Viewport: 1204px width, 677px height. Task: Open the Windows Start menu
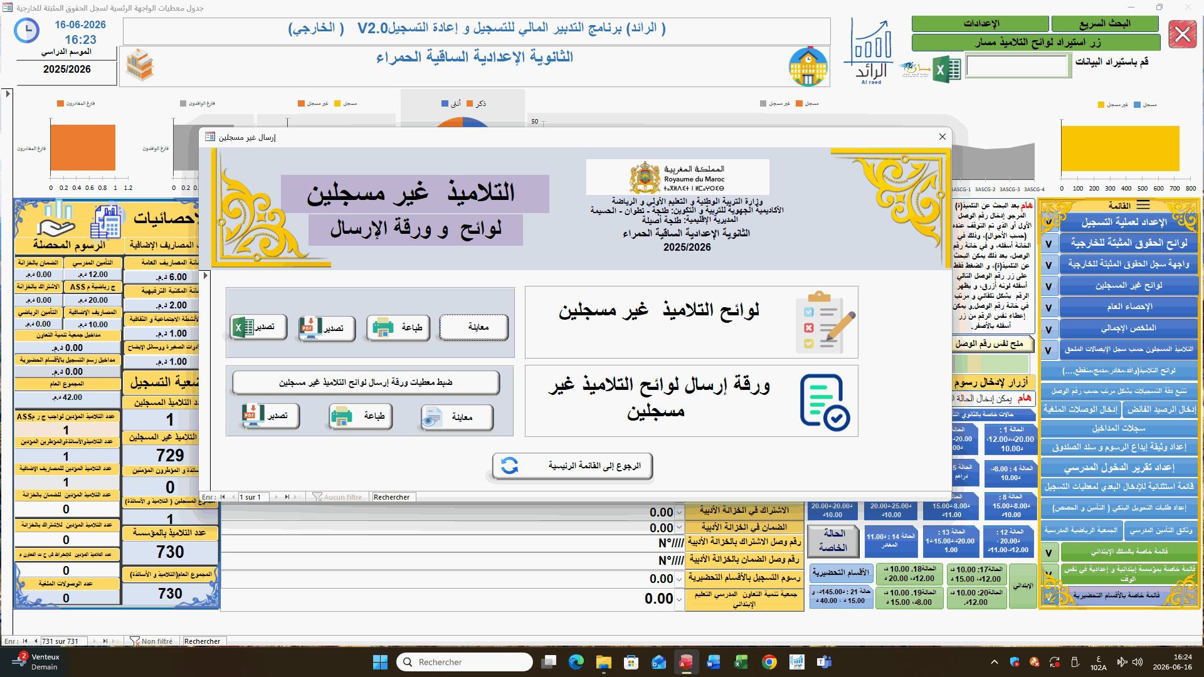(x=380, y=662)
